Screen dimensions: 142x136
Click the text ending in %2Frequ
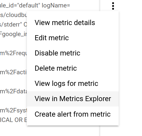pos(13,53)
